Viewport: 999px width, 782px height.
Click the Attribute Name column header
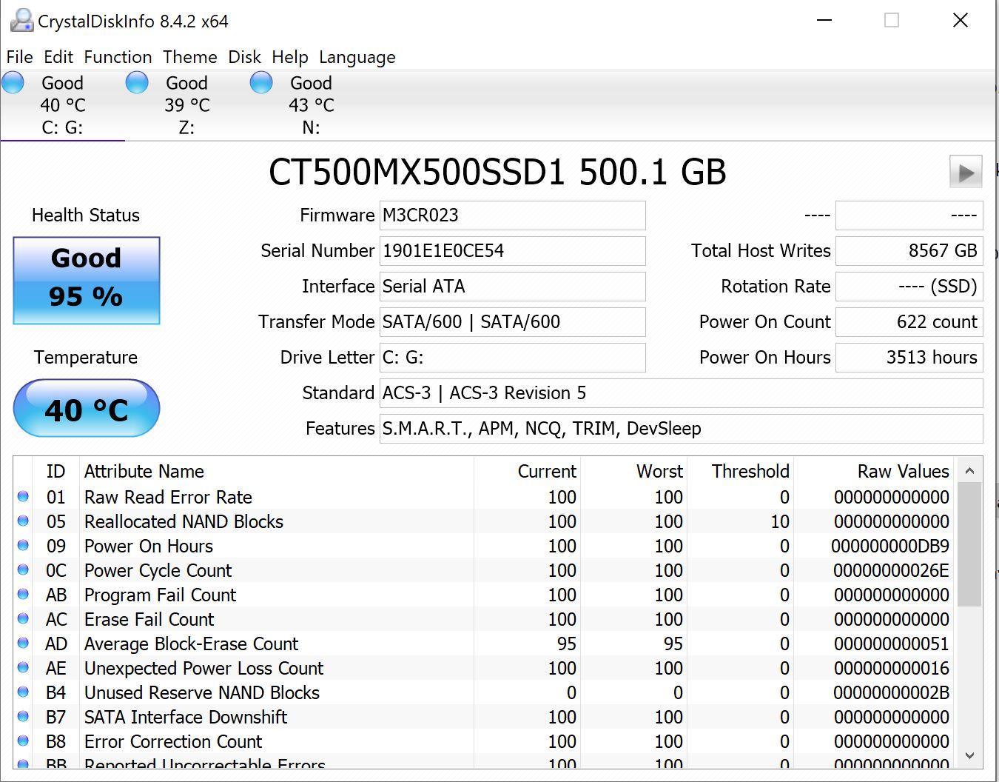pyautogui.click(x=277, y=471)
